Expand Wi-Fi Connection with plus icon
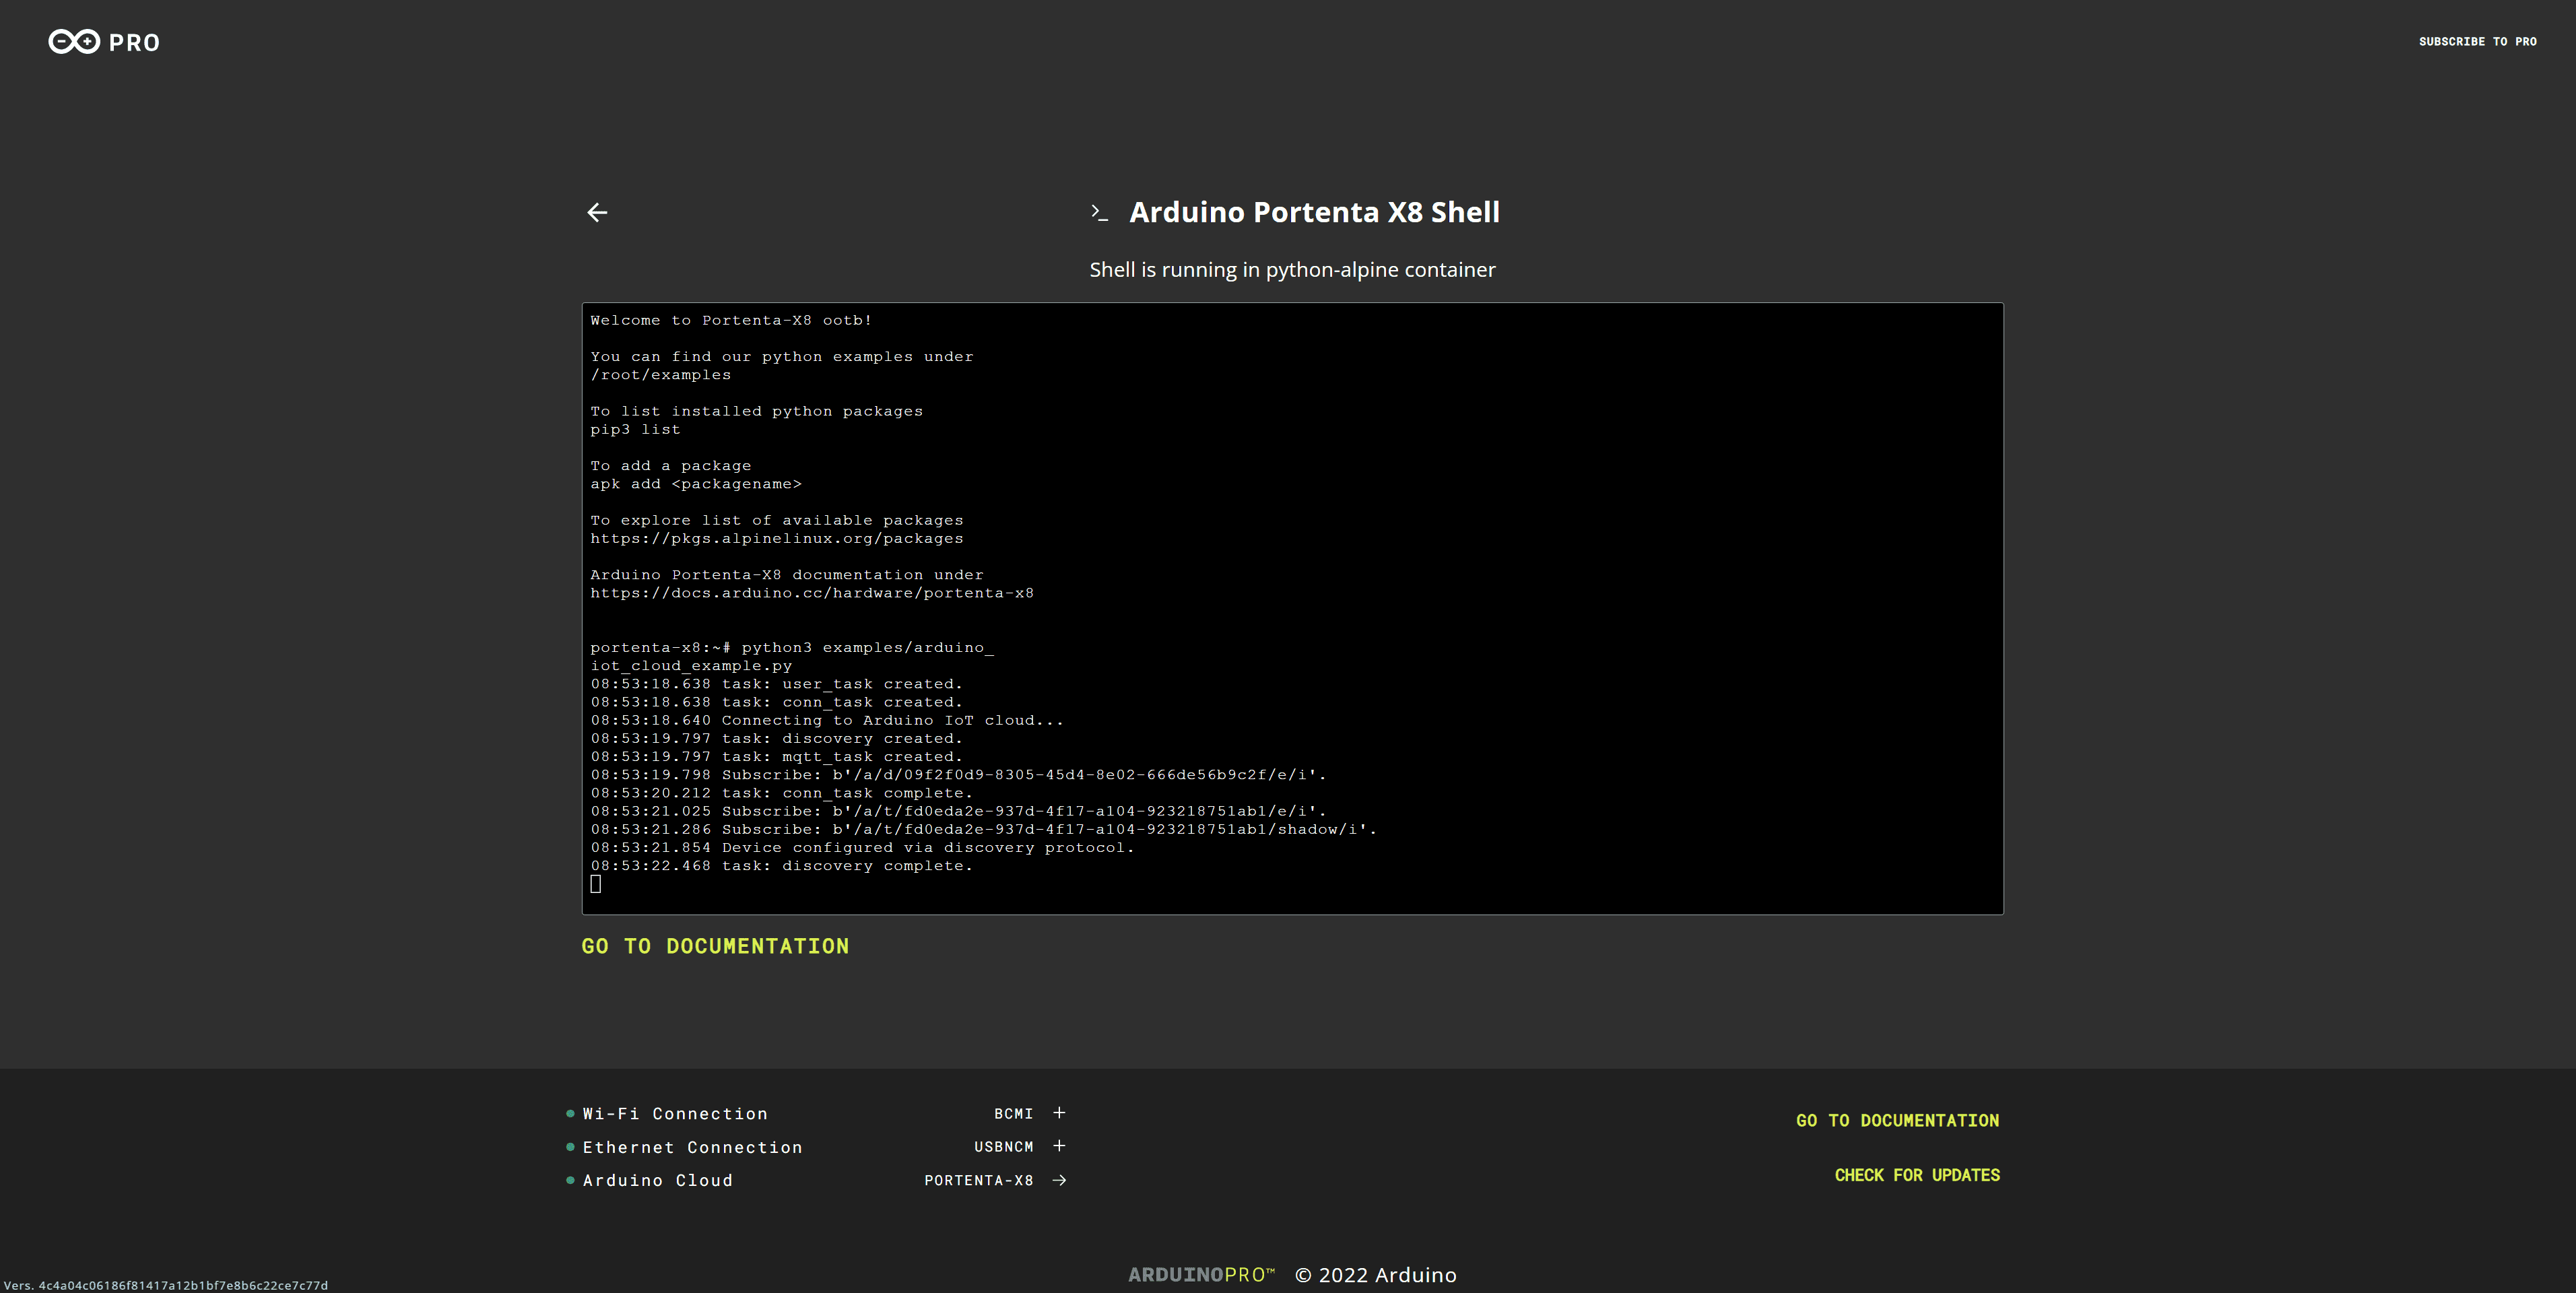 point(1059,1113)
